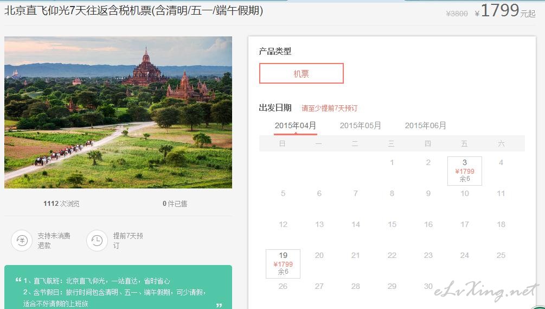The image size is (545, 309).
Task: Switch to the 2015年05月 month tab
Action: 361,125
